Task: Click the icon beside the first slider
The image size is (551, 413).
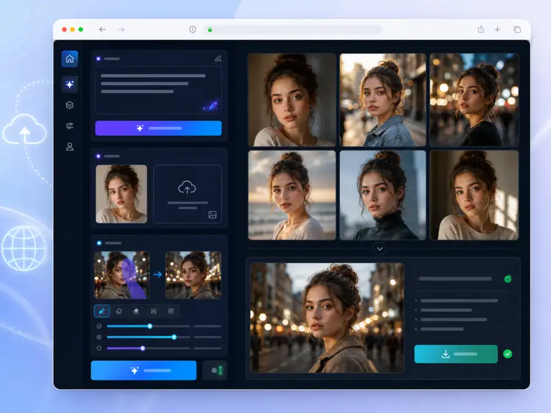Action: coord(99,326)
